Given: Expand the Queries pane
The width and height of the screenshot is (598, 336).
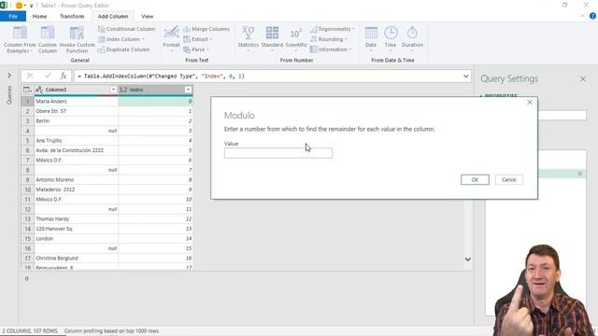Looking at the screenshot, I should pyautogui.click(x=9, y=76).
